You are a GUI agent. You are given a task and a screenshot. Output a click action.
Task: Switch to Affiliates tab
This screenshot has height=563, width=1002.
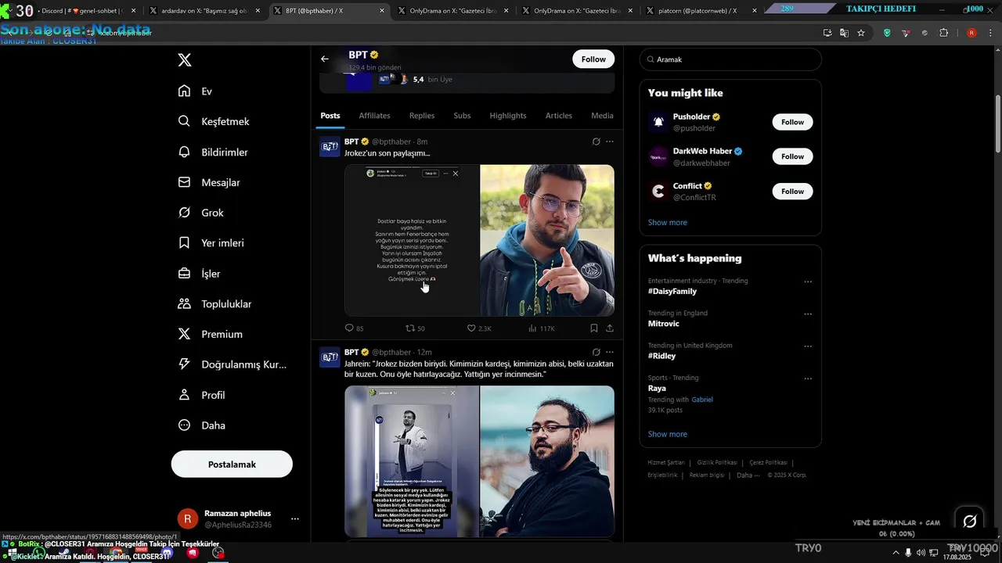[x=374, y=116]
